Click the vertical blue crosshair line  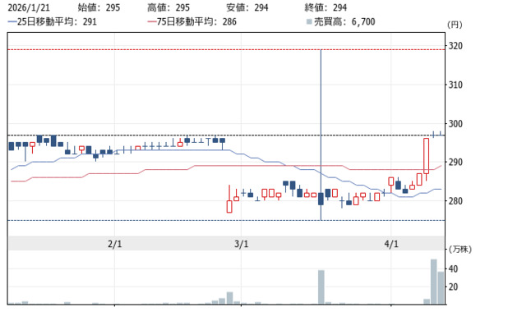click(321, 135)
